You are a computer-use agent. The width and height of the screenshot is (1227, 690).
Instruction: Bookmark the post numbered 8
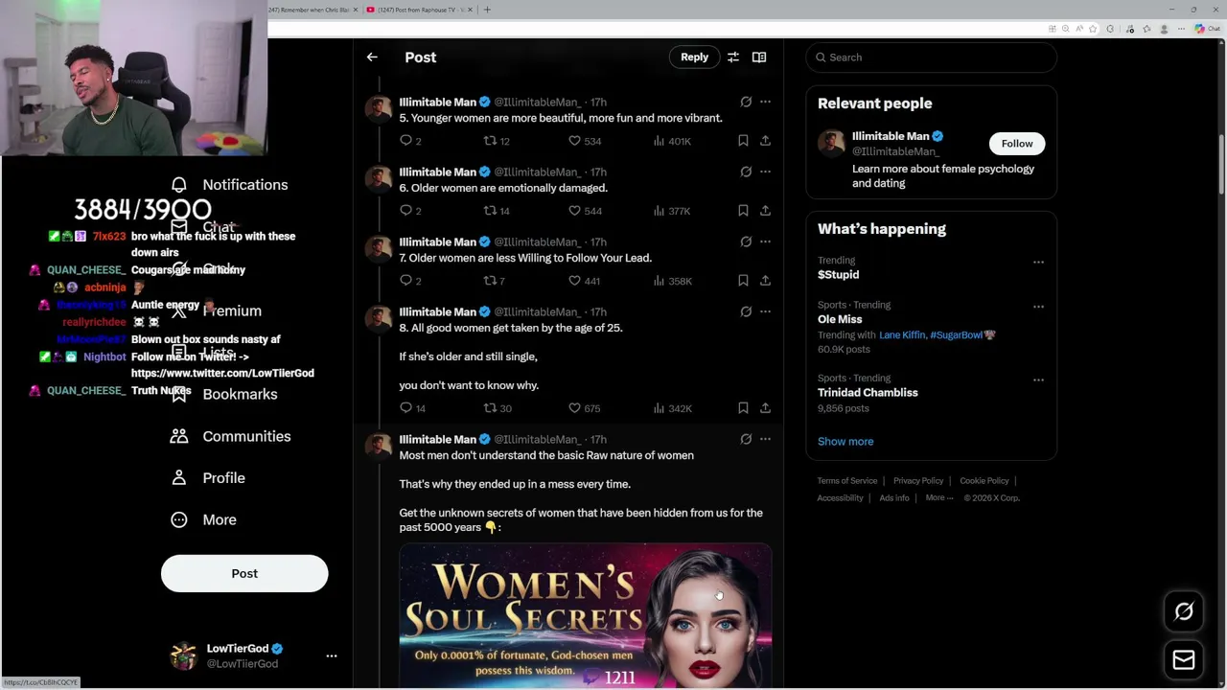tap(743, 408)
